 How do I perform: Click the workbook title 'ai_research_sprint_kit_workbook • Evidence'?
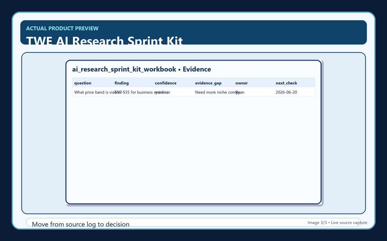pyautogui.click(x=141, y=69)
